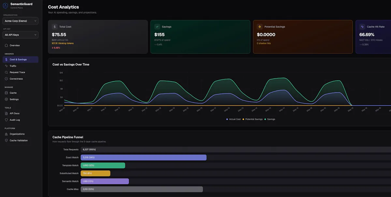Click the Organizations building icon

point(7,134)
